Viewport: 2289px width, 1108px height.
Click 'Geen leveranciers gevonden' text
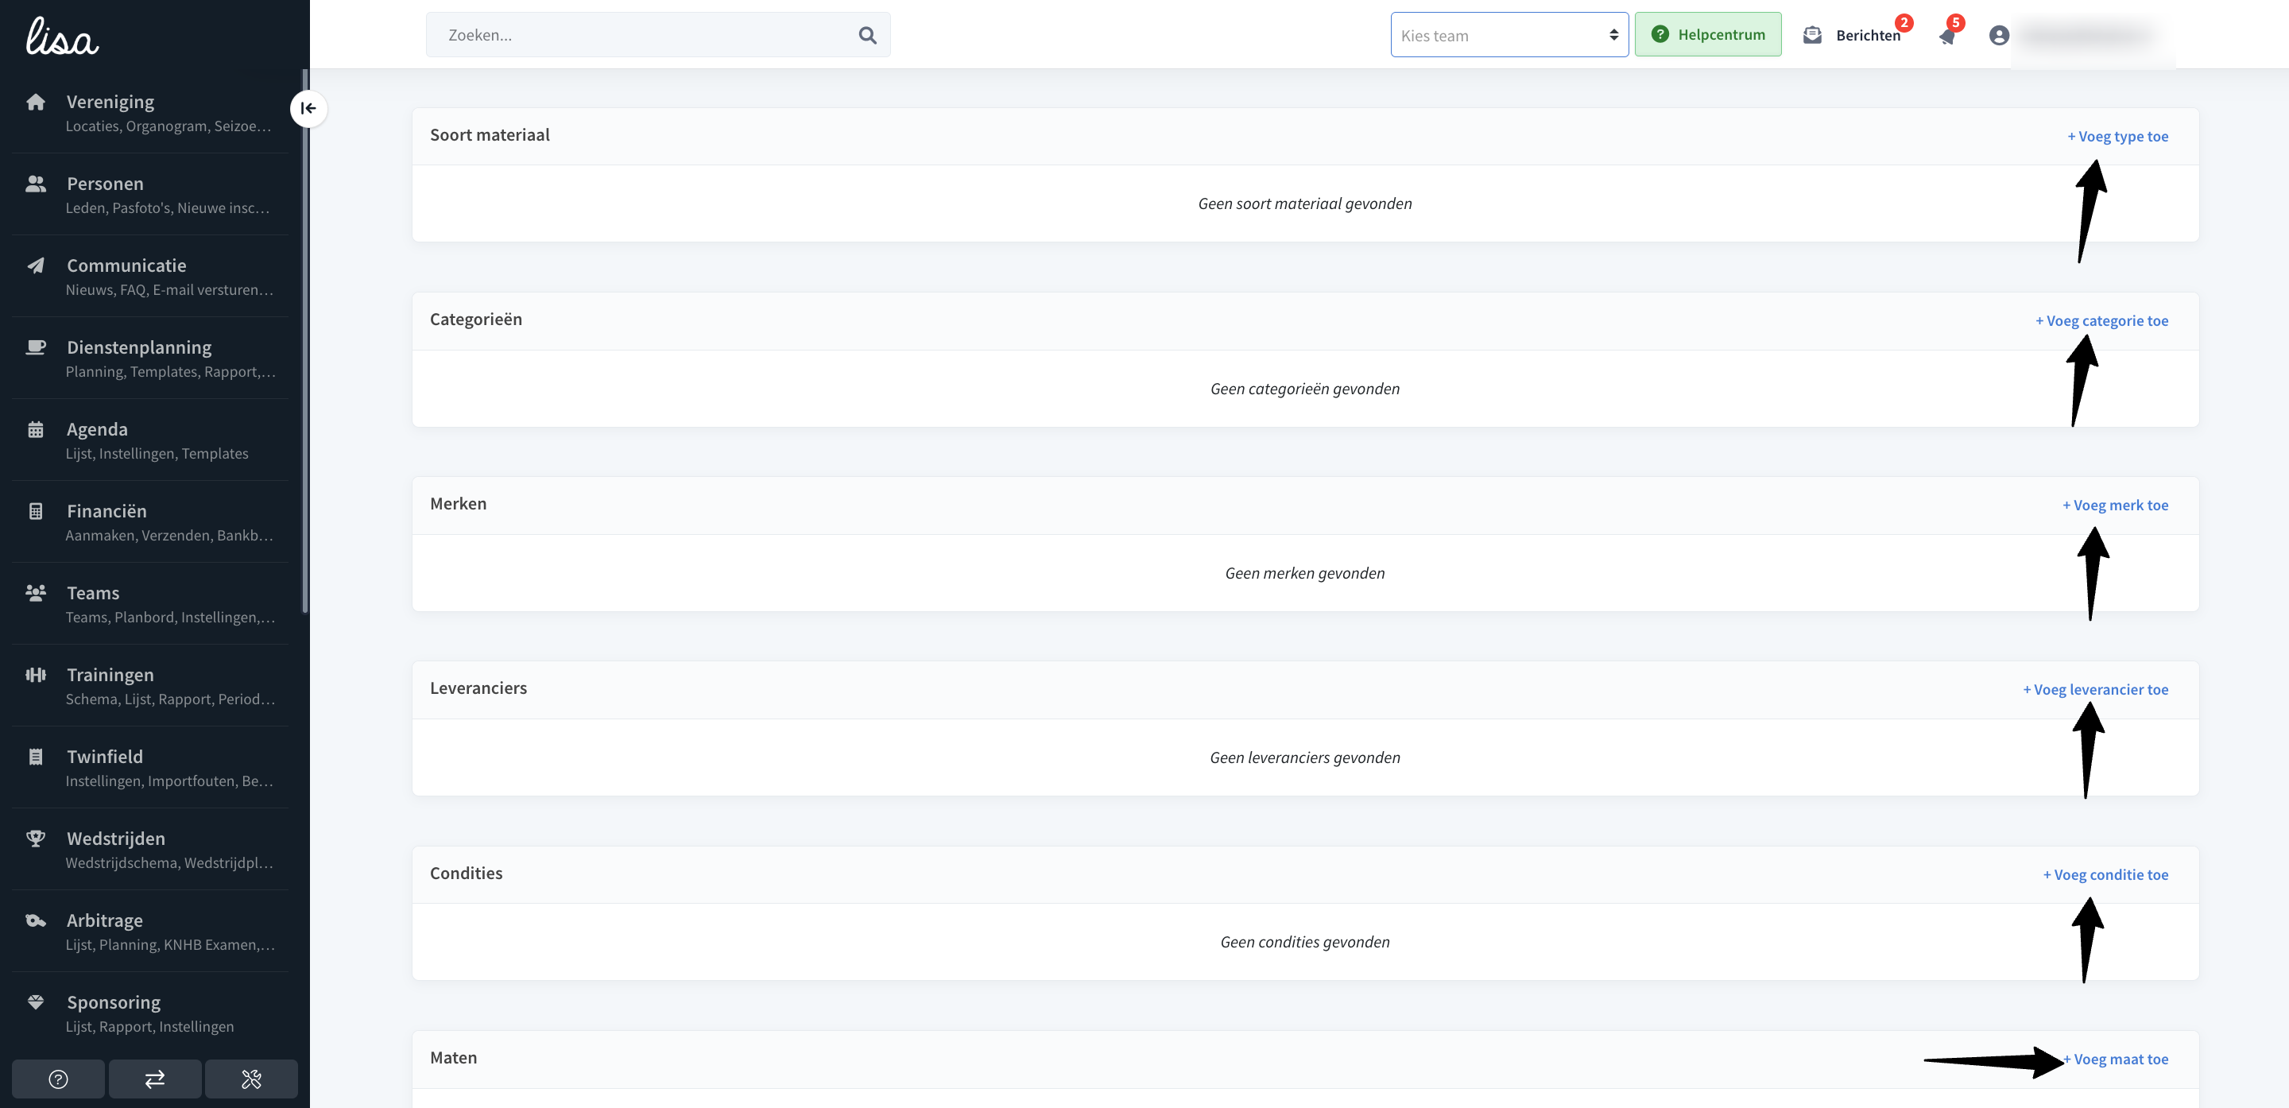tap(1304, 757)
